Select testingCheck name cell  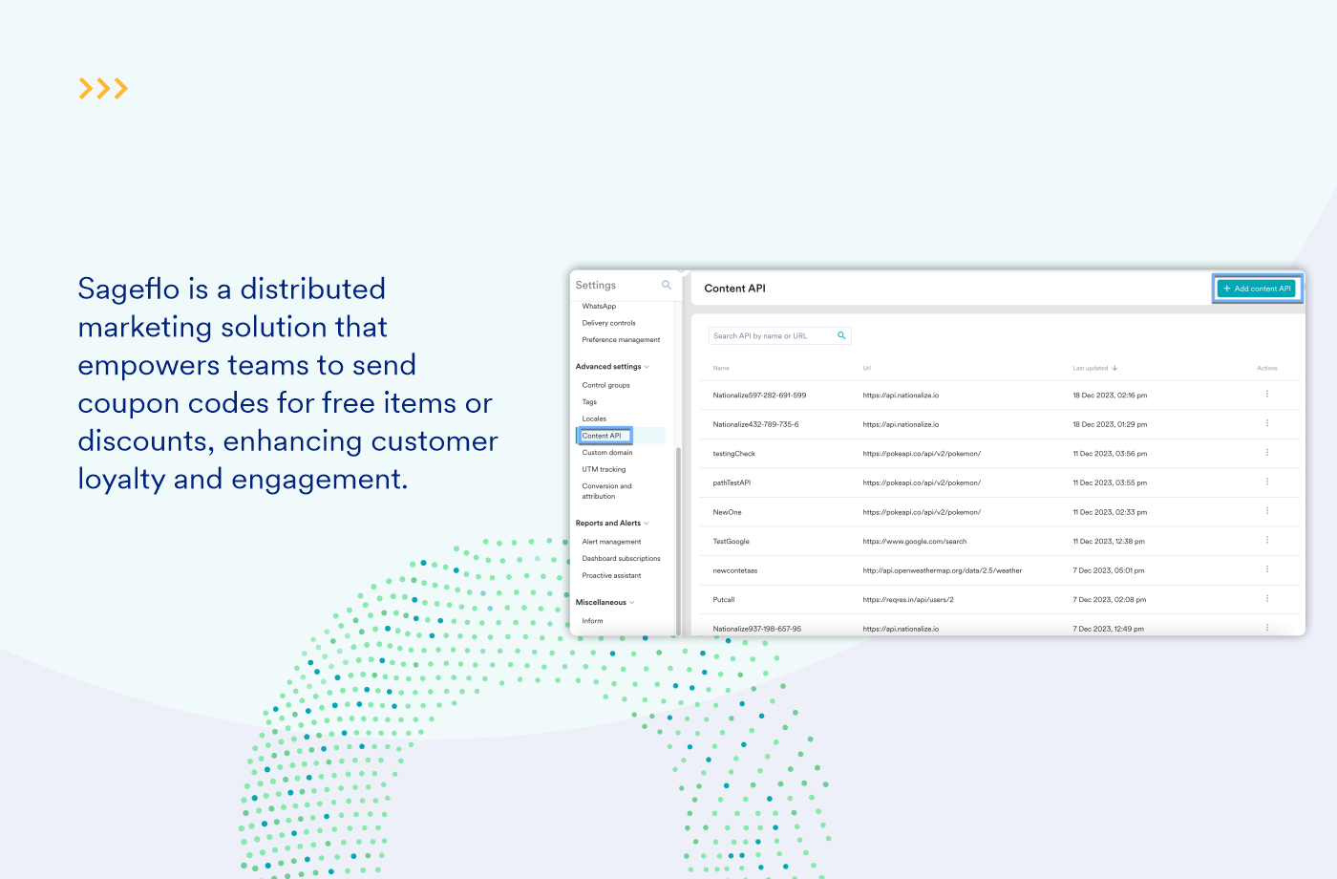pos(733,454)
